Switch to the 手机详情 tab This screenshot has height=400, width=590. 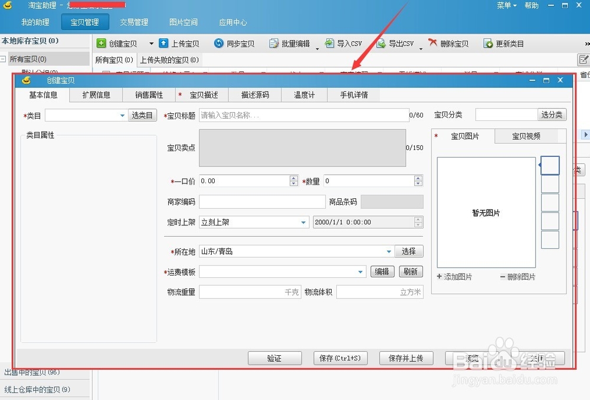click(x=353, y=95)
